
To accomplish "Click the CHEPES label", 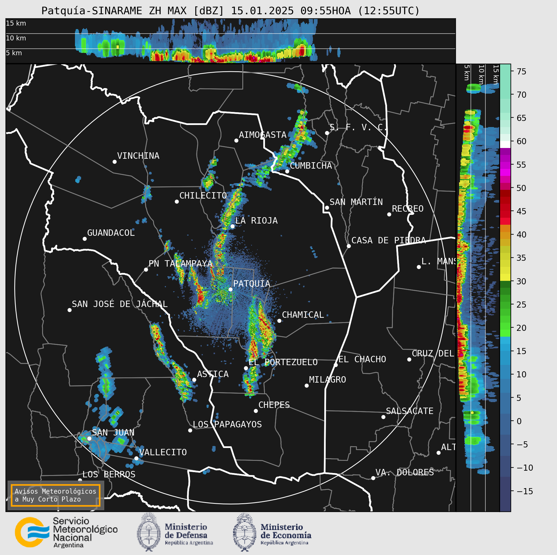I will click(274, 405).
